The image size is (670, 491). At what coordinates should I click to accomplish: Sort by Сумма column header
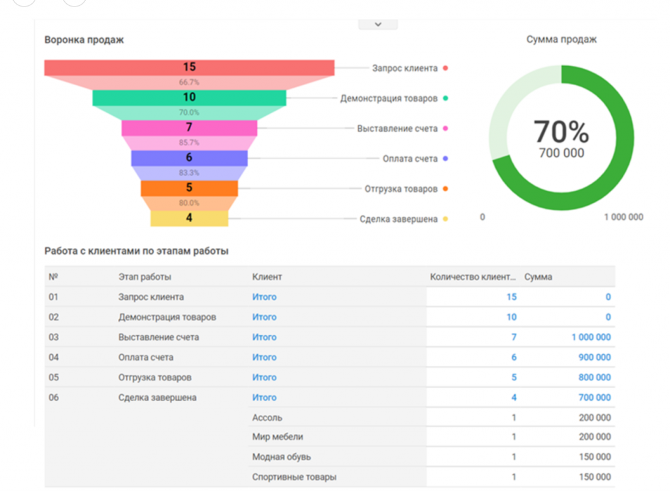point(538,277)
